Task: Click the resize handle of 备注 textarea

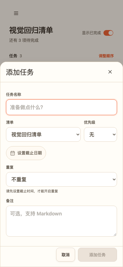Action: (x=115, y=234)
